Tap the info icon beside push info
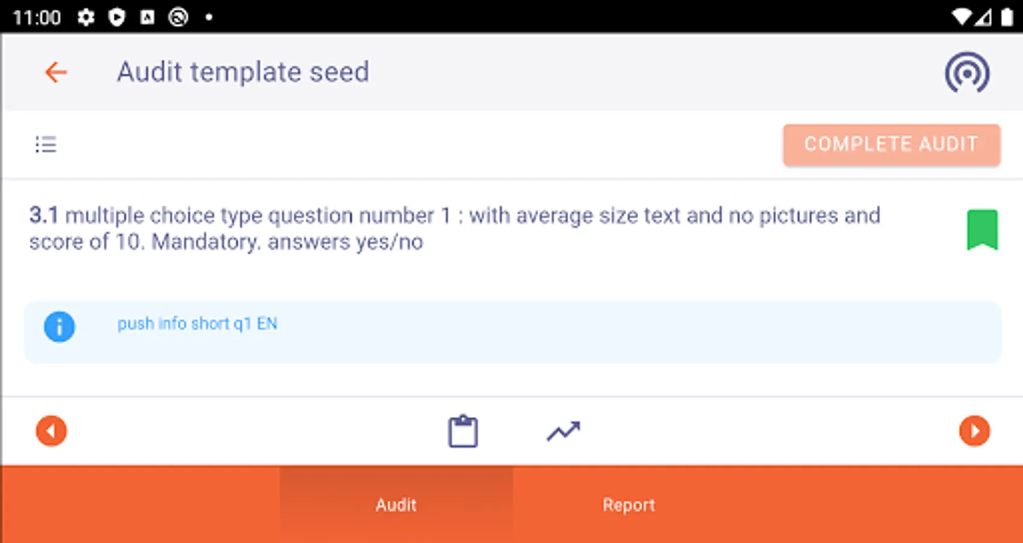The width and height of the screenshot is (1023, 543). (59, 326)
